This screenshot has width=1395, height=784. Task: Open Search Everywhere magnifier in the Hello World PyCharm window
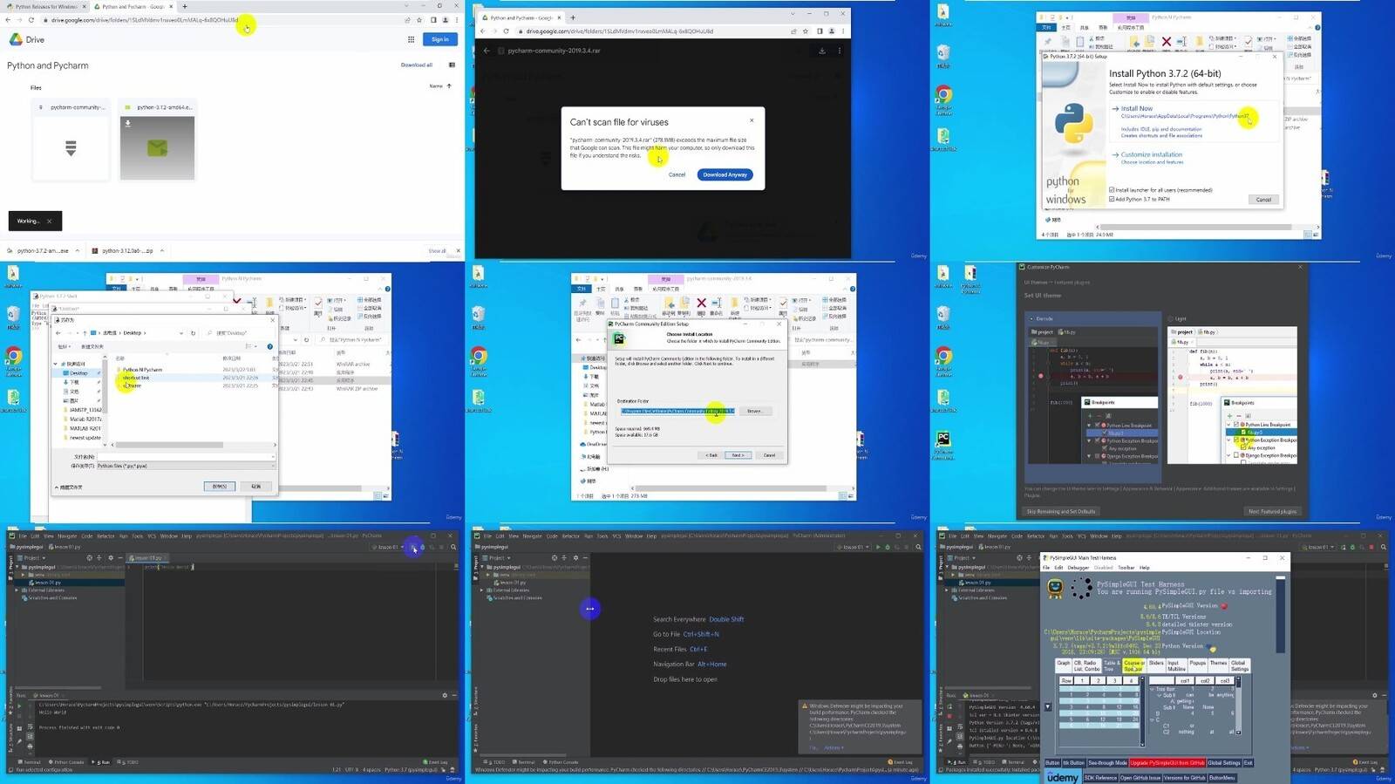coord(453,548)
